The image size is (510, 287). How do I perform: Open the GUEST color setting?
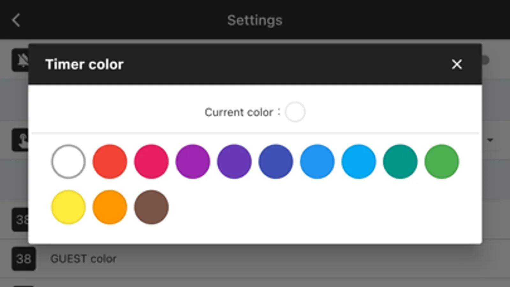(84, 259)
